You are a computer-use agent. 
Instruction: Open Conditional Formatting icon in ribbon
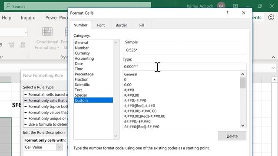(47, 32)
